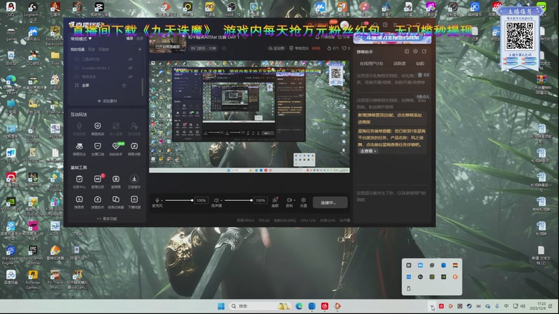Screen dimensions: 559x314
Task: Open the 弹幕玩法 interactive play icon
Action: click(x=79, y=146)
